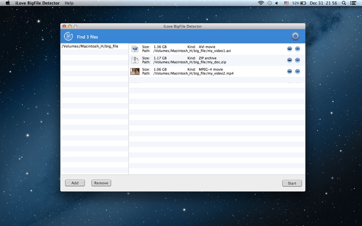Click the scan document icon beside Find 3 files

(68, 37)
